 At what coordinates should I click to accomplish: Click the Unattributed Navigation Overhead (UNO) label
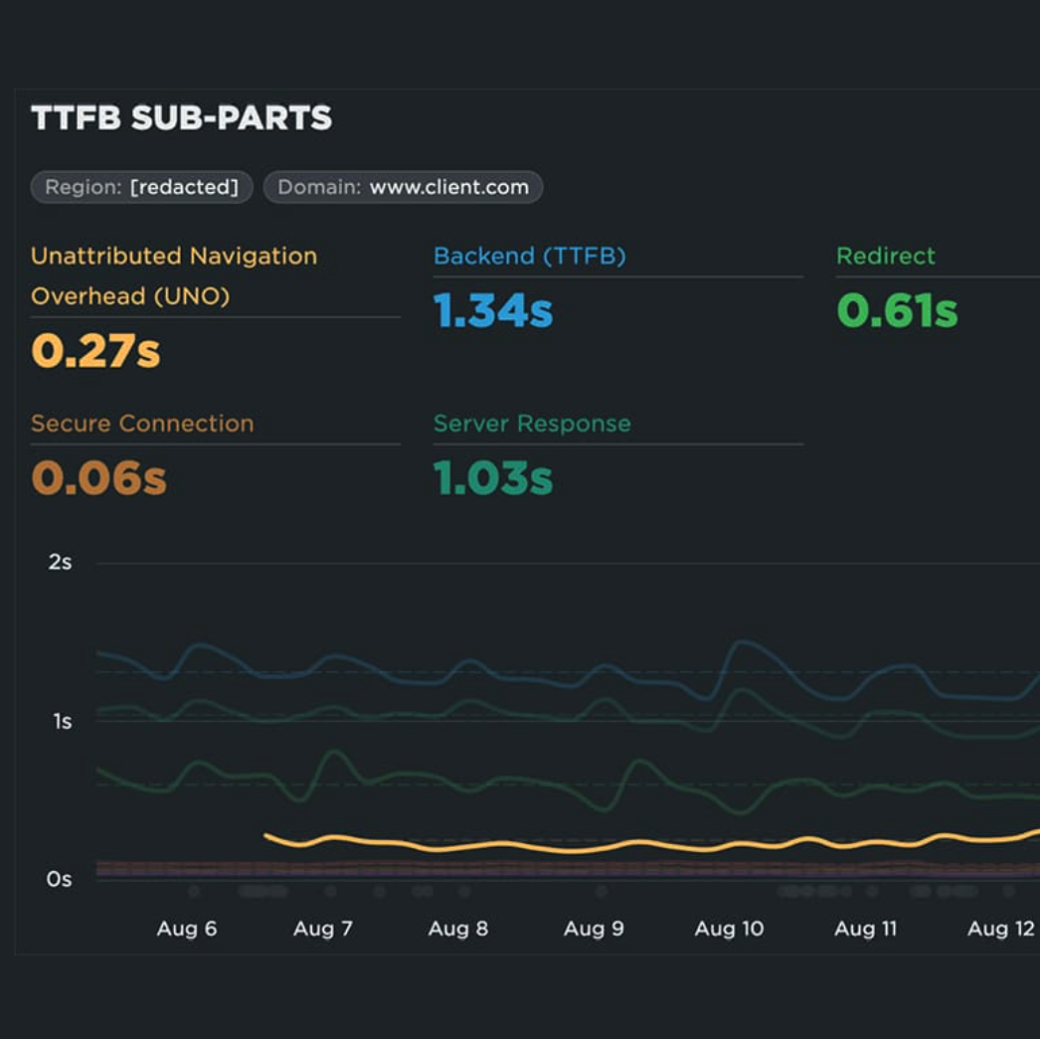pyautogui.click(x=174, y=275)
